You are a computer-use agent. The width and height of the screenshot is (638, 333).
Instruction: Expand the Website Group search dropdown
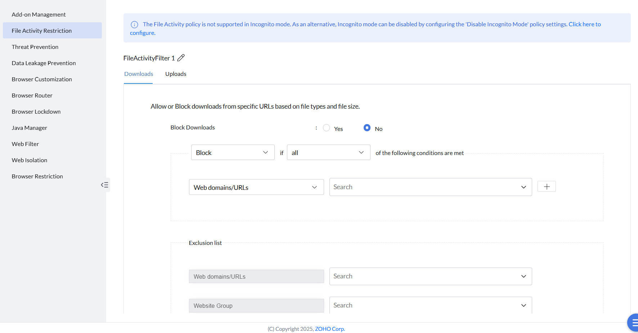point(524,305)
